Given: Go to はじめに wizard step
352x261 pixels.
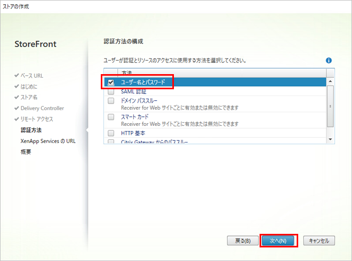Looking at the screenshot, I should [29, 86].
